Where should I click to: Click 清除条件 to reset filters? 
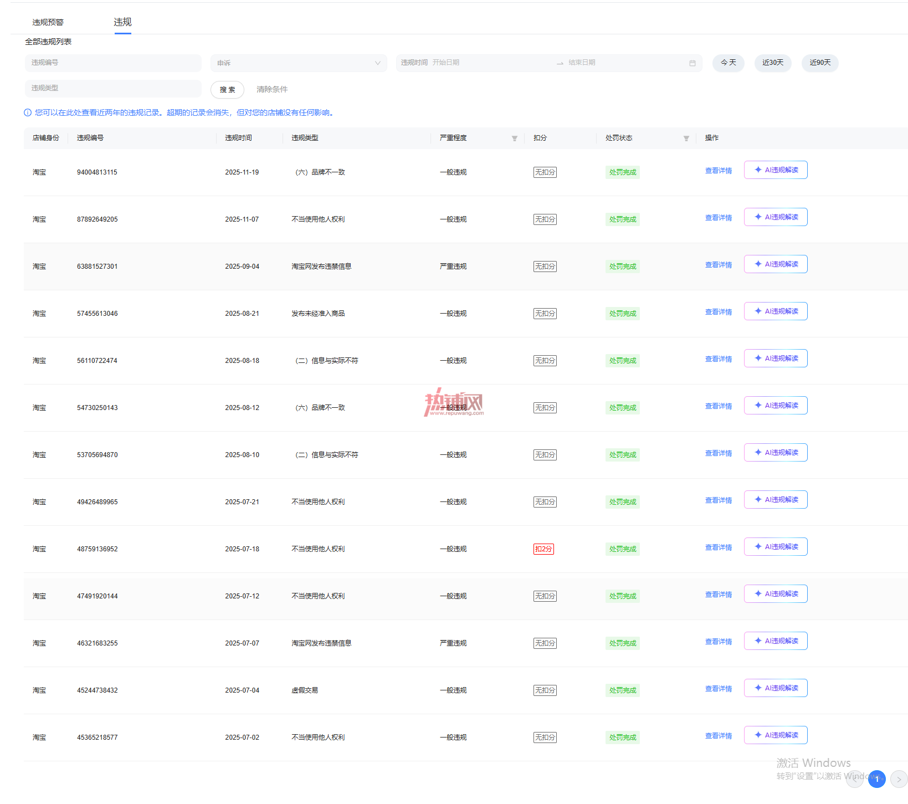point(272,89)
